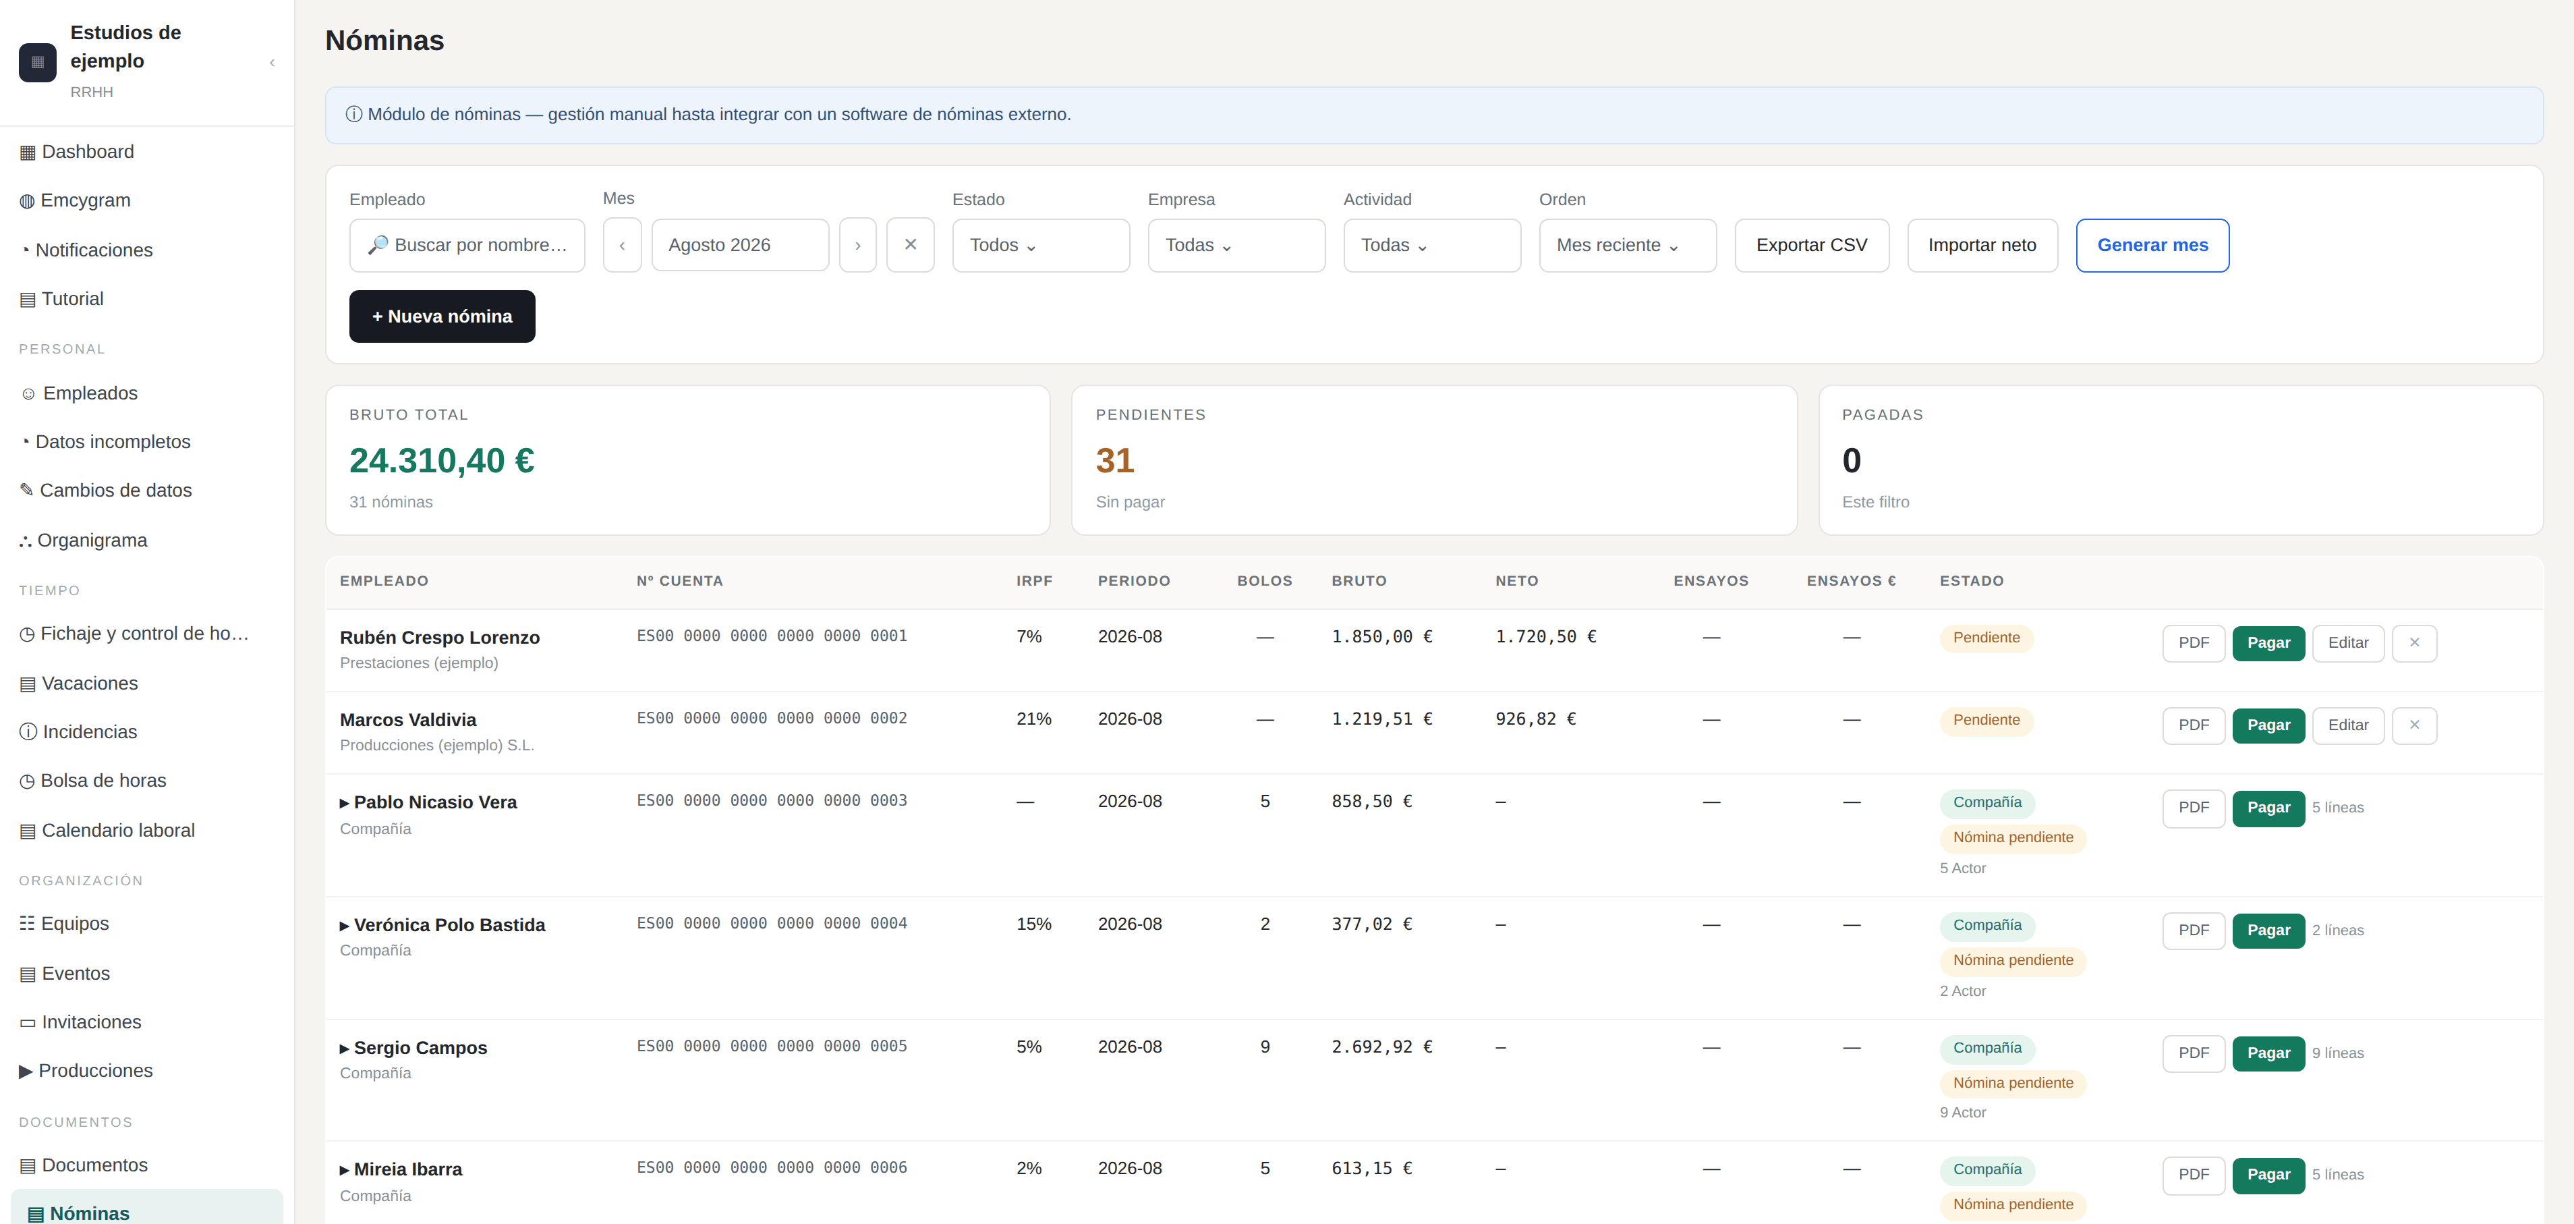This screenshot has width=2574, height=1224.
Task: Click the Estudios de ejemplo logo icon
Action: [x=38, y=62]
